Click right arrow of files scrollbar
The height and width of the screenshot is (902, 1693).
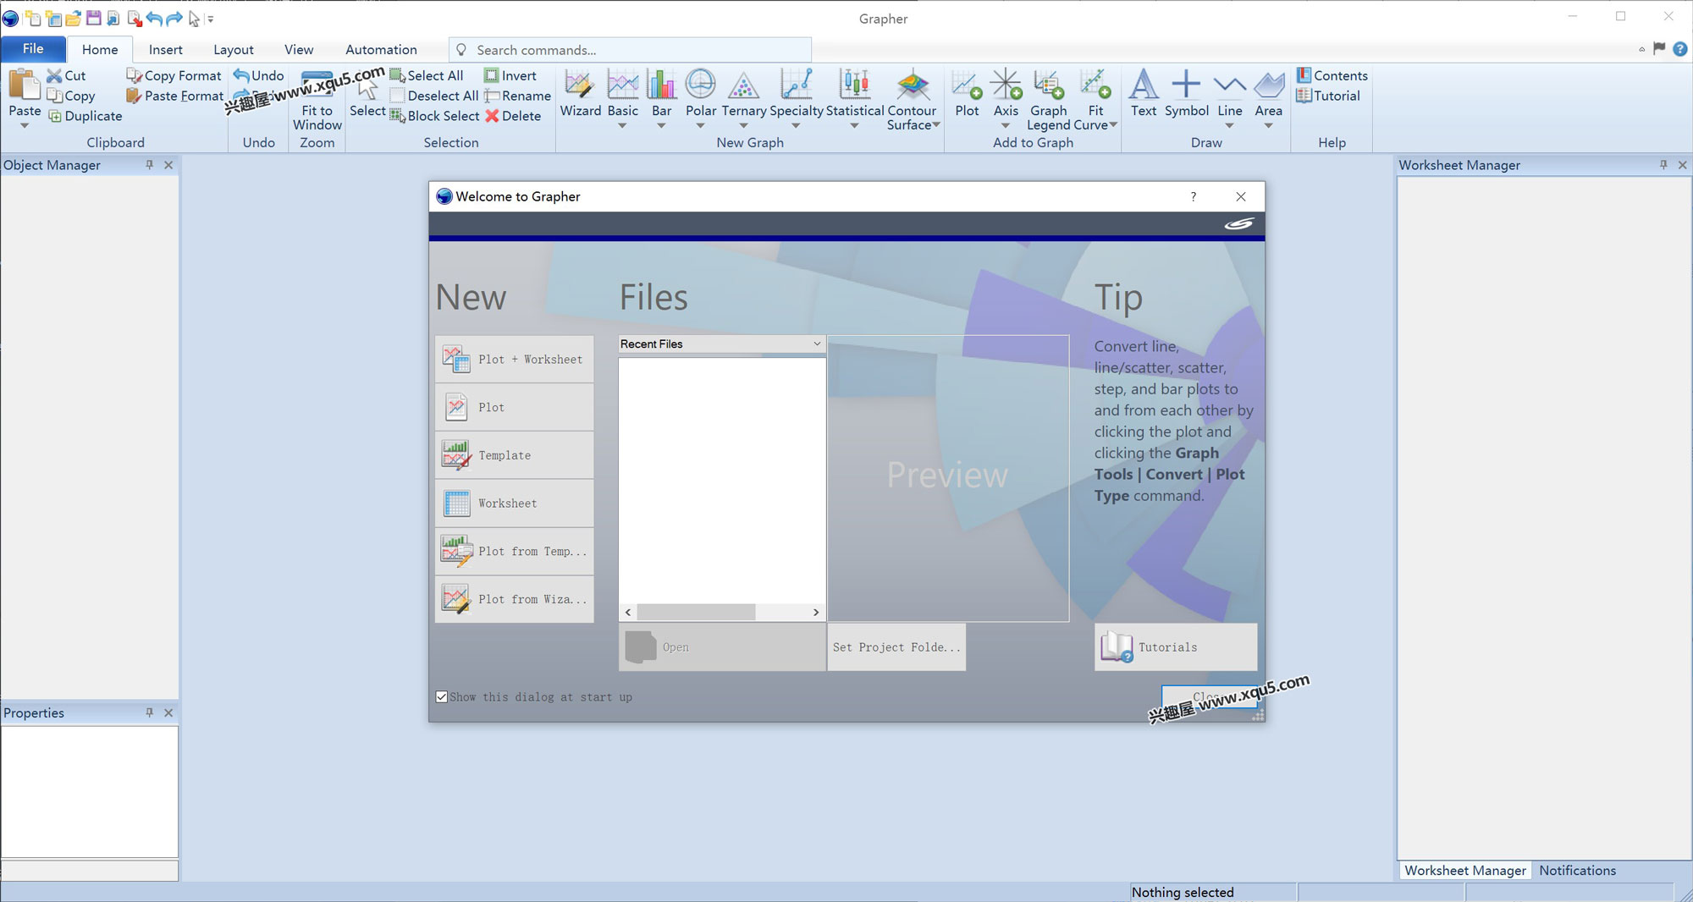(x=815, y=612)
